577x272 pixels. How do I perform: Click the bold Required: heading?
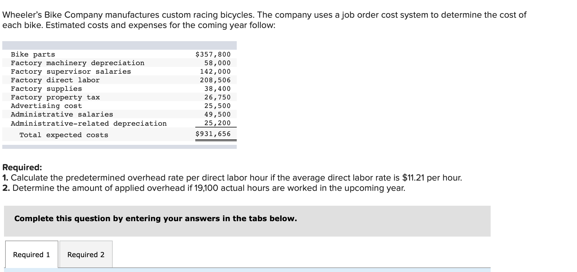[22, 167]
